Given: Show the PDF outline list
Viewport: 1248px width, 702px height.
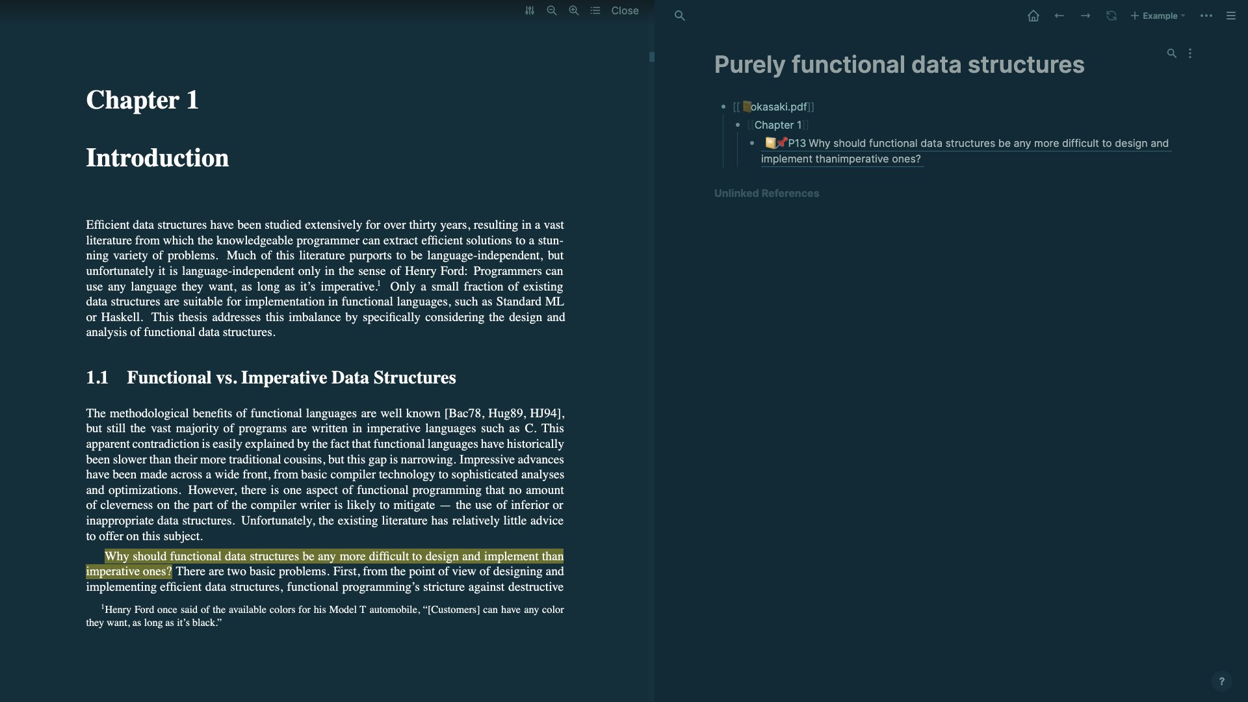Looking at the screenshot, I should [595, 10].
